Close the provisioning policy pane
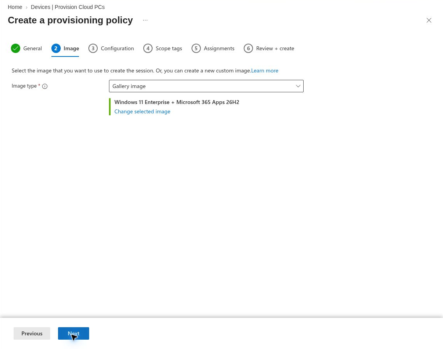This screenshot has height=349, width=443. [429, 20]
